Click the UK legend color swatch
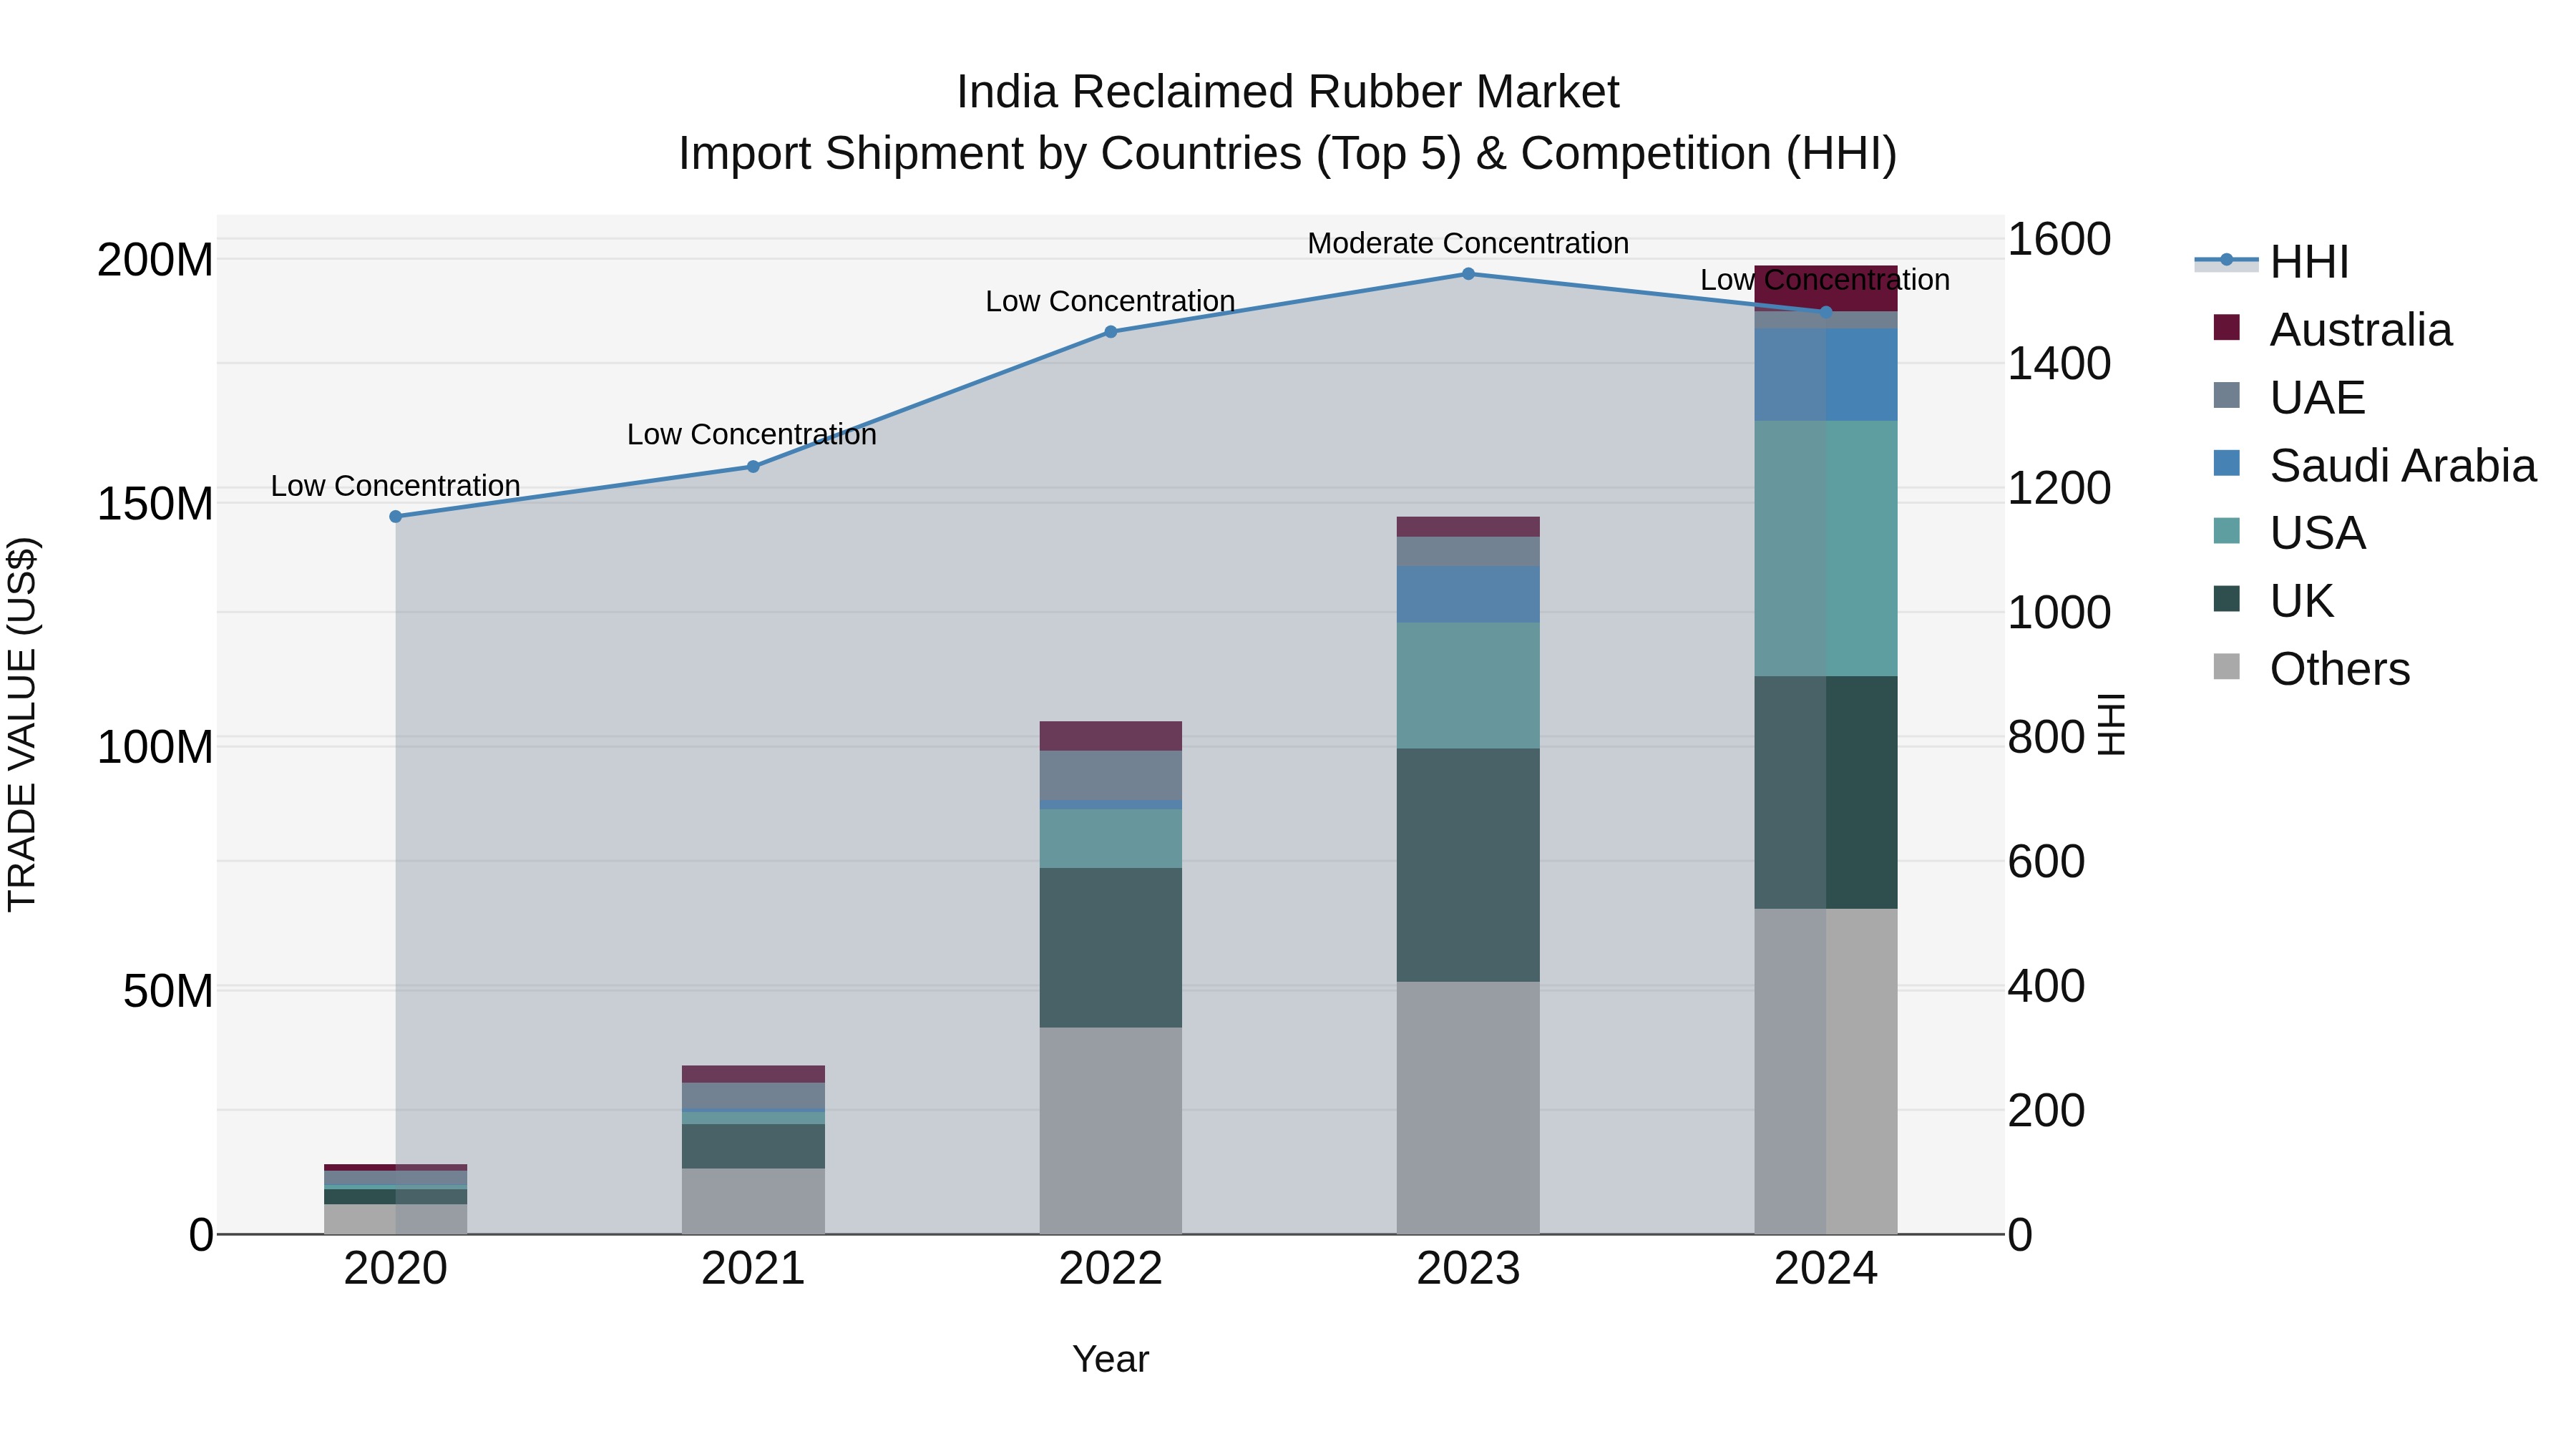This screenshot has width=2576, height=1449. (2227, 600)
